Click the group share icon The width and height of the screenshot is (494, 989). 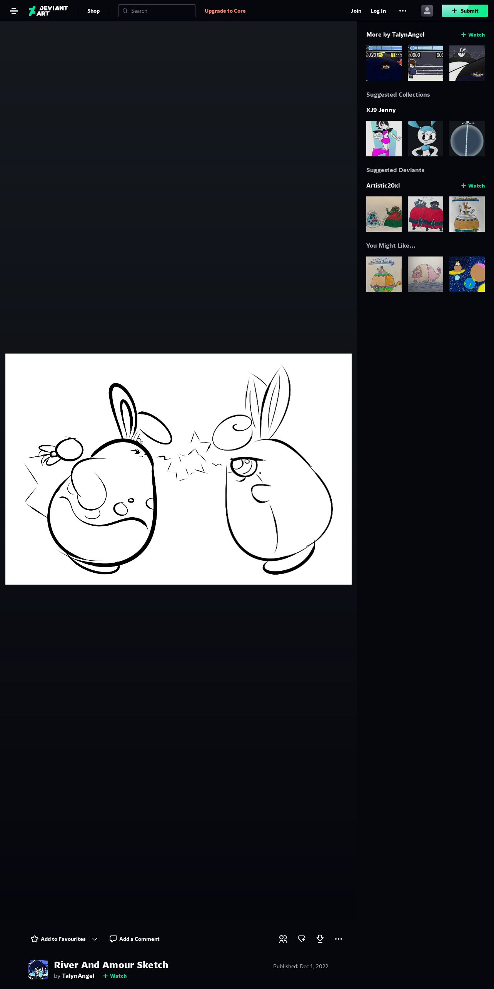click(x=283, y=939)
